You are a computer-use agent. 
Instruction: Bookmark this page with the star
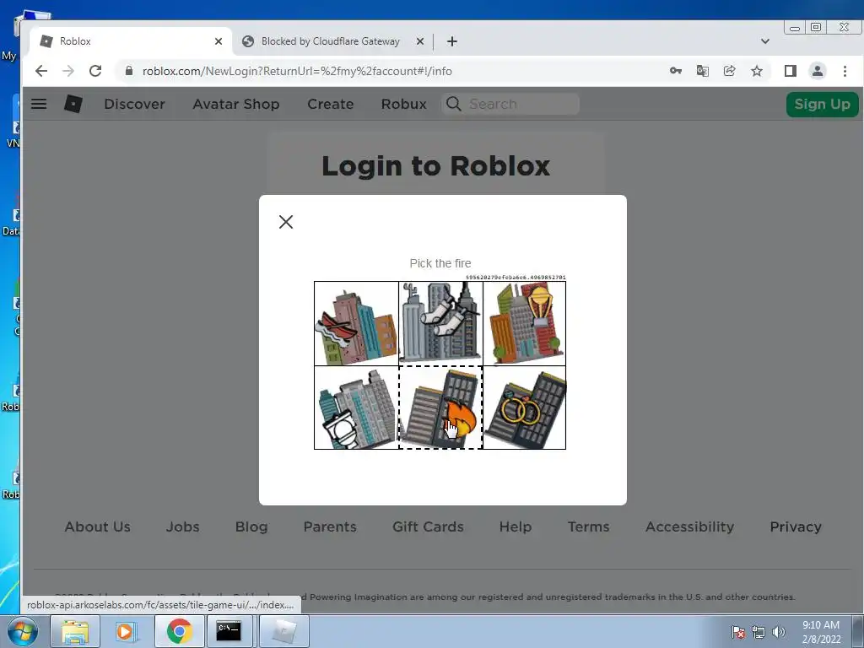[x=757, y=71]
